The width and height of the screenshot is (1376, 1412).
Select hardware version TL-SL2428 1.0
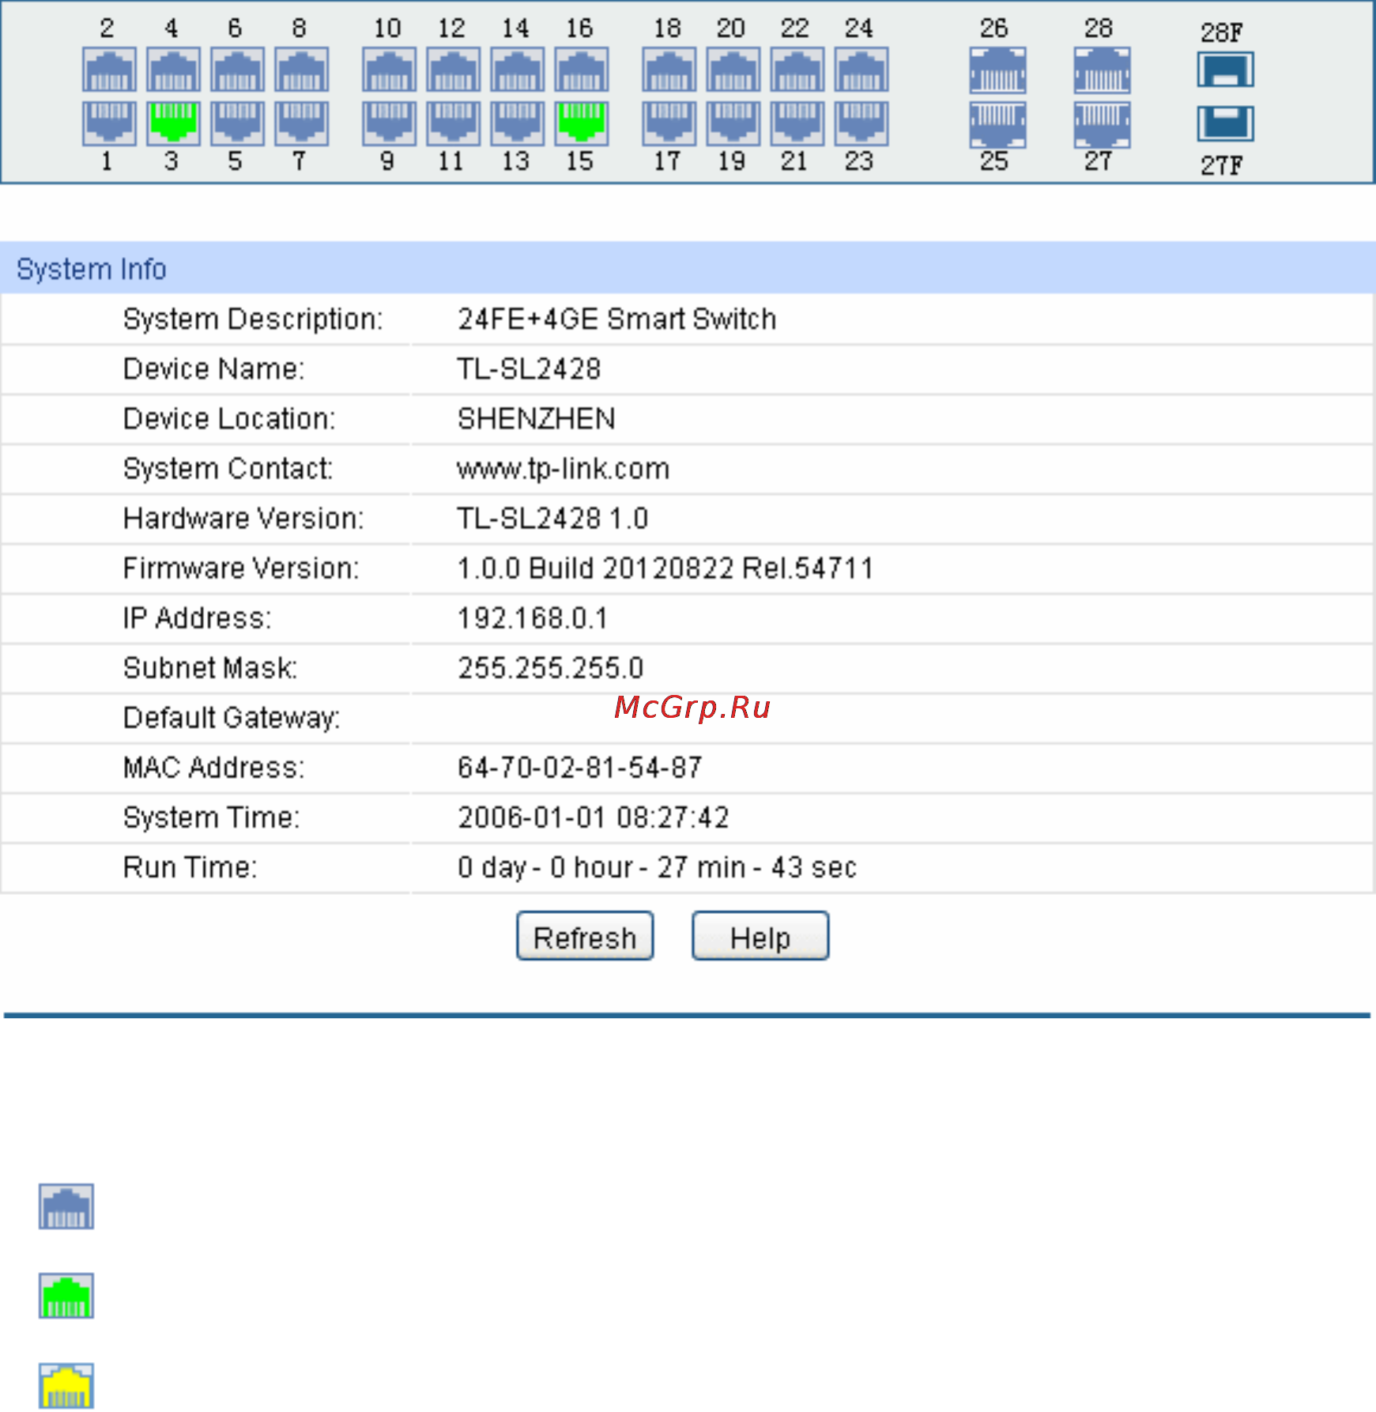(x=553, y=519)
